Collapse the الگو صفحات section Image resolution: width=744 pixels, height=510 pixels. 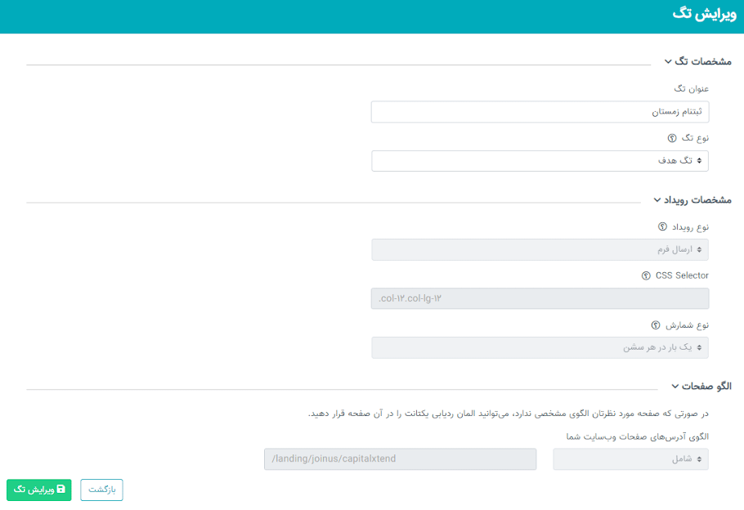[701, 386]
